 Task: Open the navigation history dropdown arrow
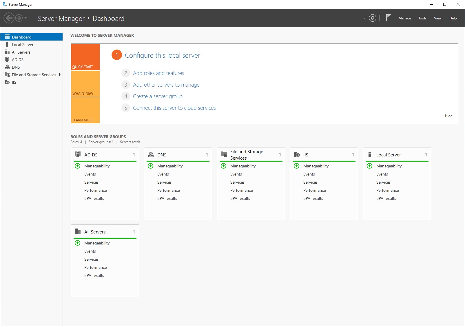coord(26,18)
